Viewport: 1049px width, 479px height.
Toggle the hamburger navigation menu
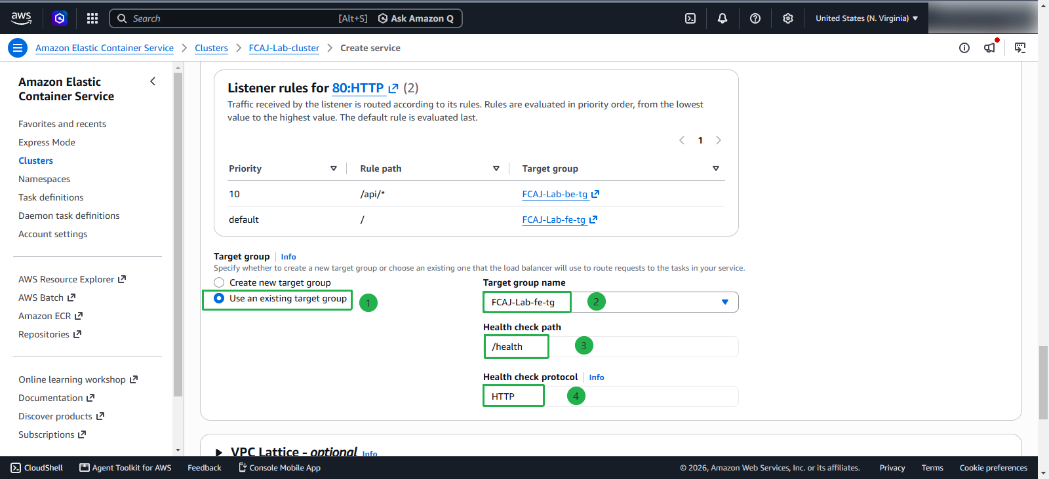18,48
